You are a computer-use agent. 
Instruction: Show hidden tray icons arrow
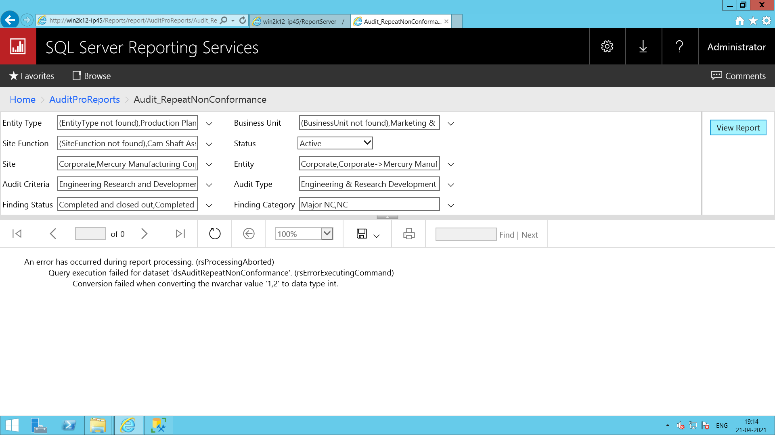[668, 425]
